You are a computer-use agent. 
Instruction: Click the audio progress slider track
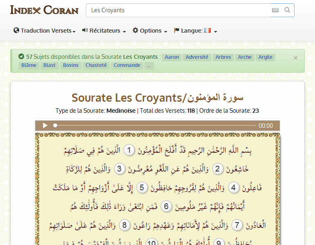(x=155, y=125)
